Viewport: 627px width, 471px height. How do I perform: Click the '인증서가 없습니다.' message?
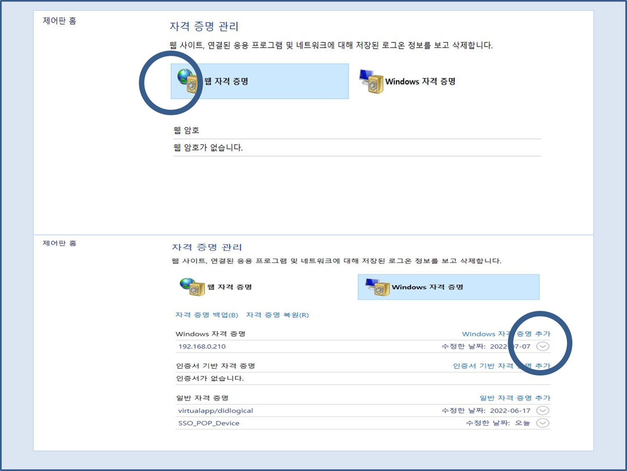pos(210,378)
